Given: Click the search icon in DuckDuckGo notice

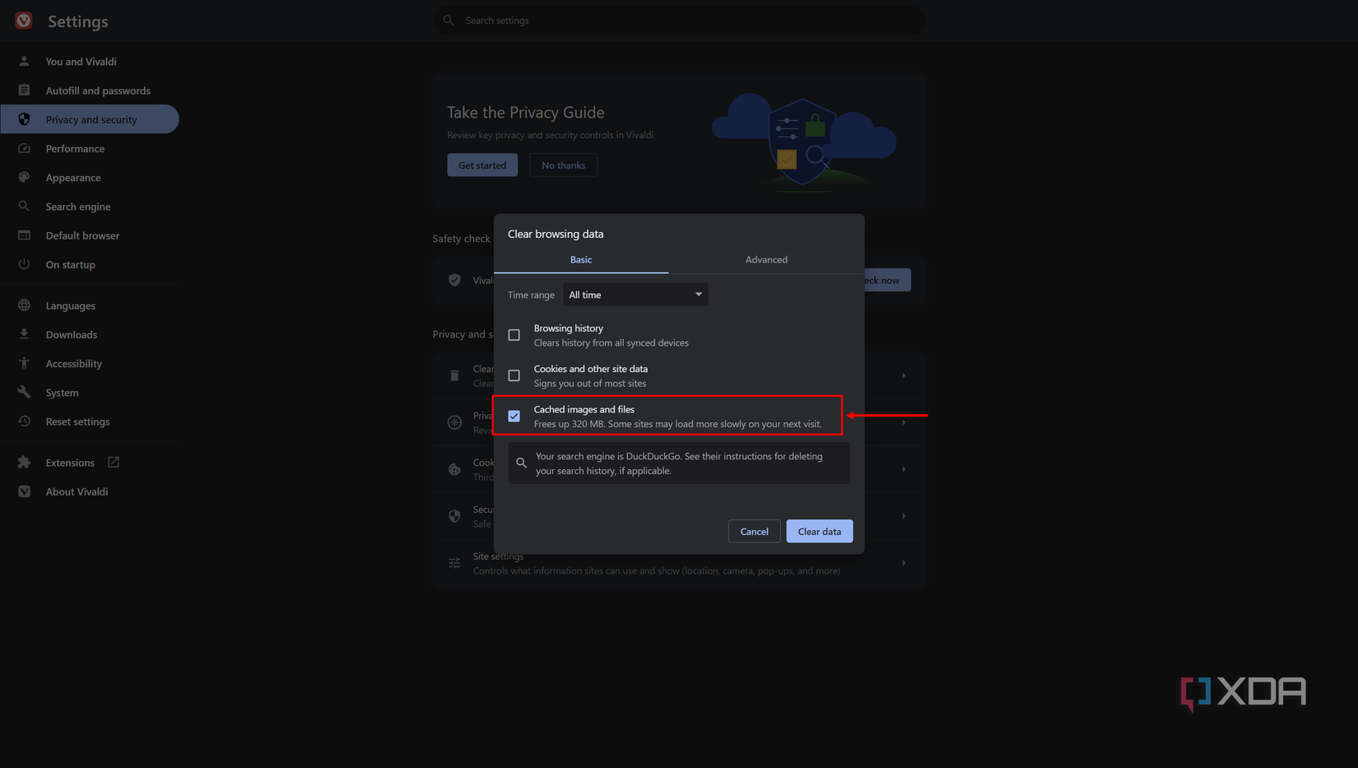Looking at the screenshot, I should click(x=521, y=463).
